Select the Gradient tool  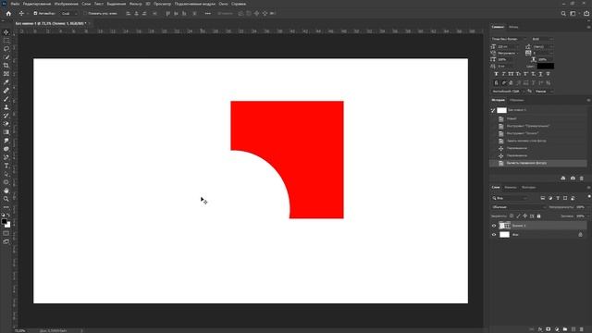(6, 132)
